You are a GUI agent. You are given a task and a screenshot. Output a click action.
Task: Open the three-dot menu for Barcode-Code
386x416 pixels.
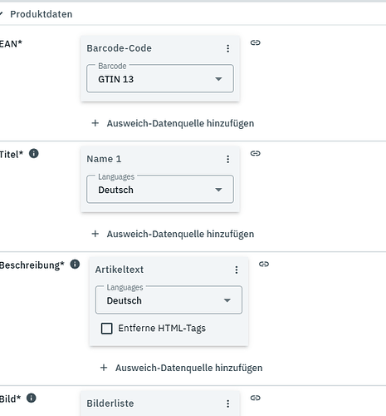click(227, 48)
